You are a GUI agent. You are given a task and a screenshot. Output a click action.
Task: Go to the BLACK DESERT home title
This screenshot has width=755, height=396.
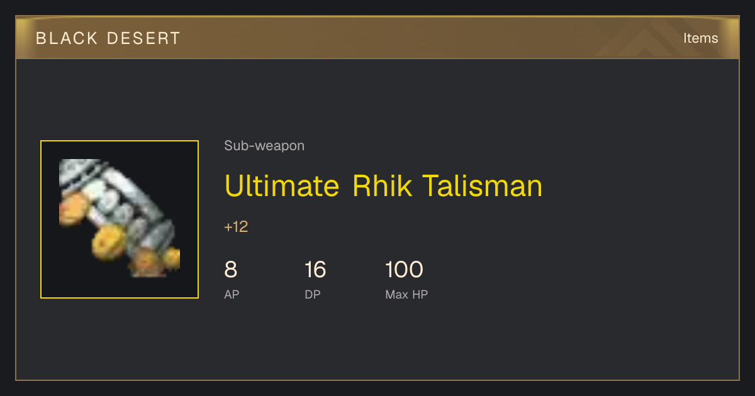click(108, 38)
